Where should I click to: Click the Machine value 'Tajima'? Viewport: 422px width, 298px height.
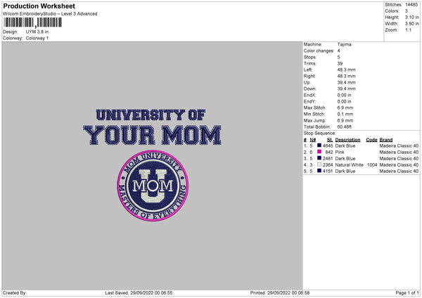[x=344, y=44]
